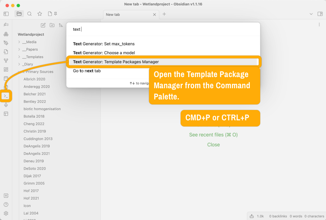The image size is (326, 220).
Task: Open command palette terminal icon
Action: click(6, 96)
